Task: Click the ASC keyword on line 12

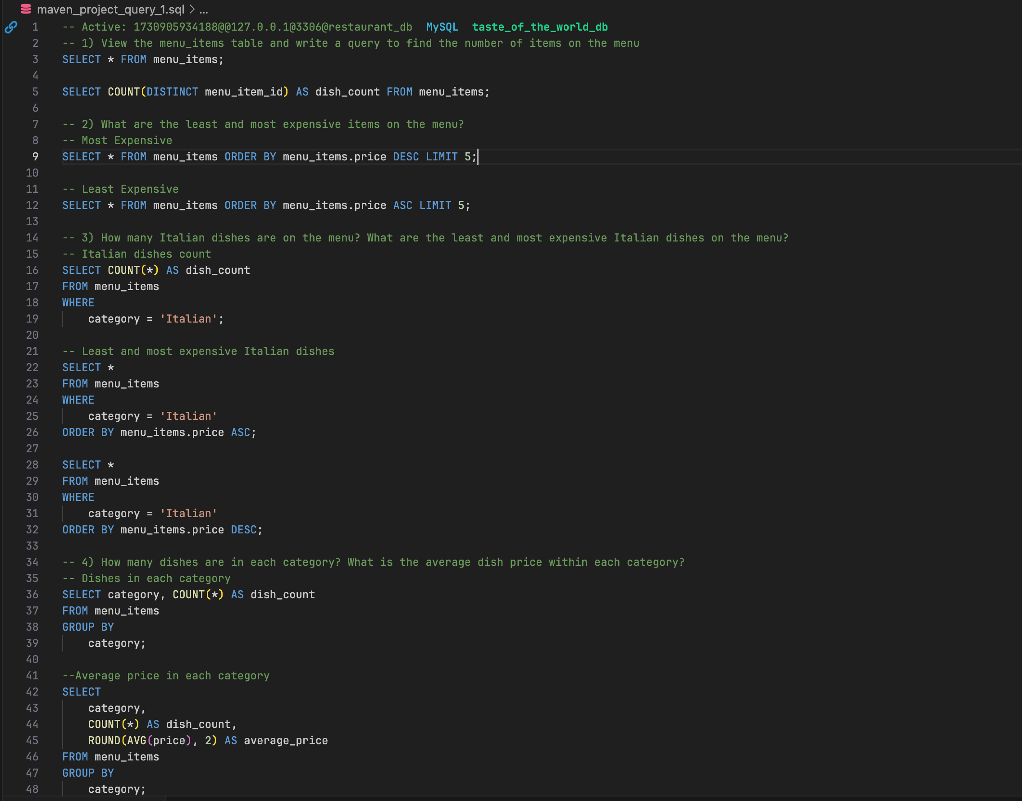Action: 402,205
